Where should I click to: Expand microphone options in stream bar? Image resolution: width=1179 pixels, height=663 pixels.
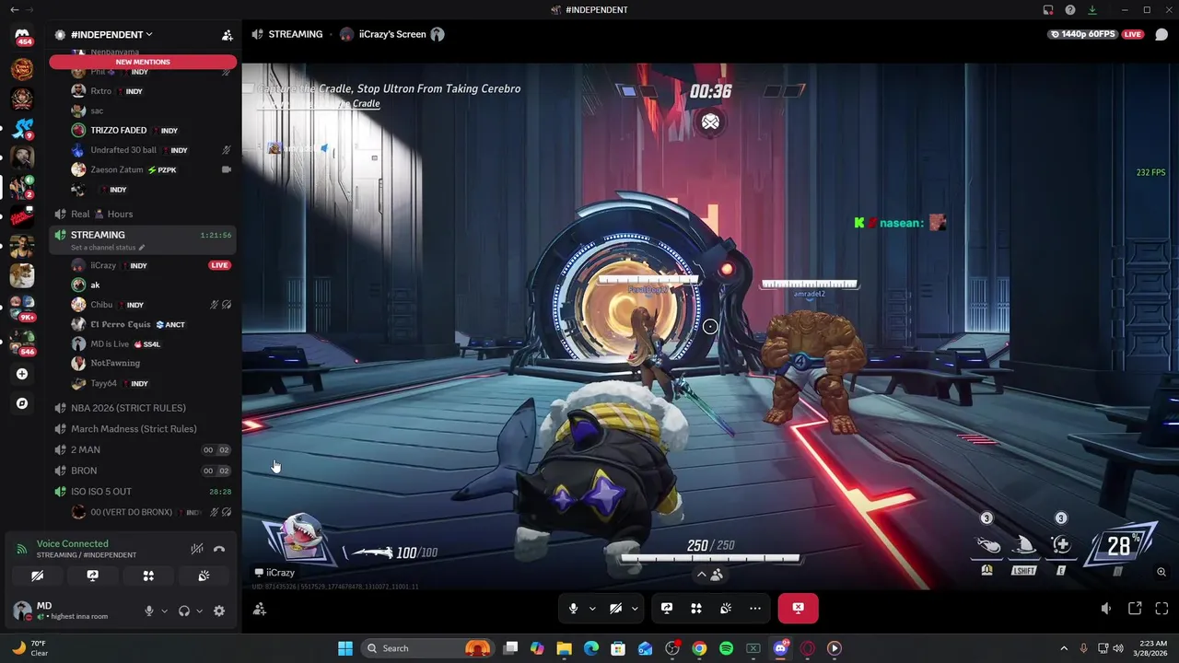[x=591, y=608]
